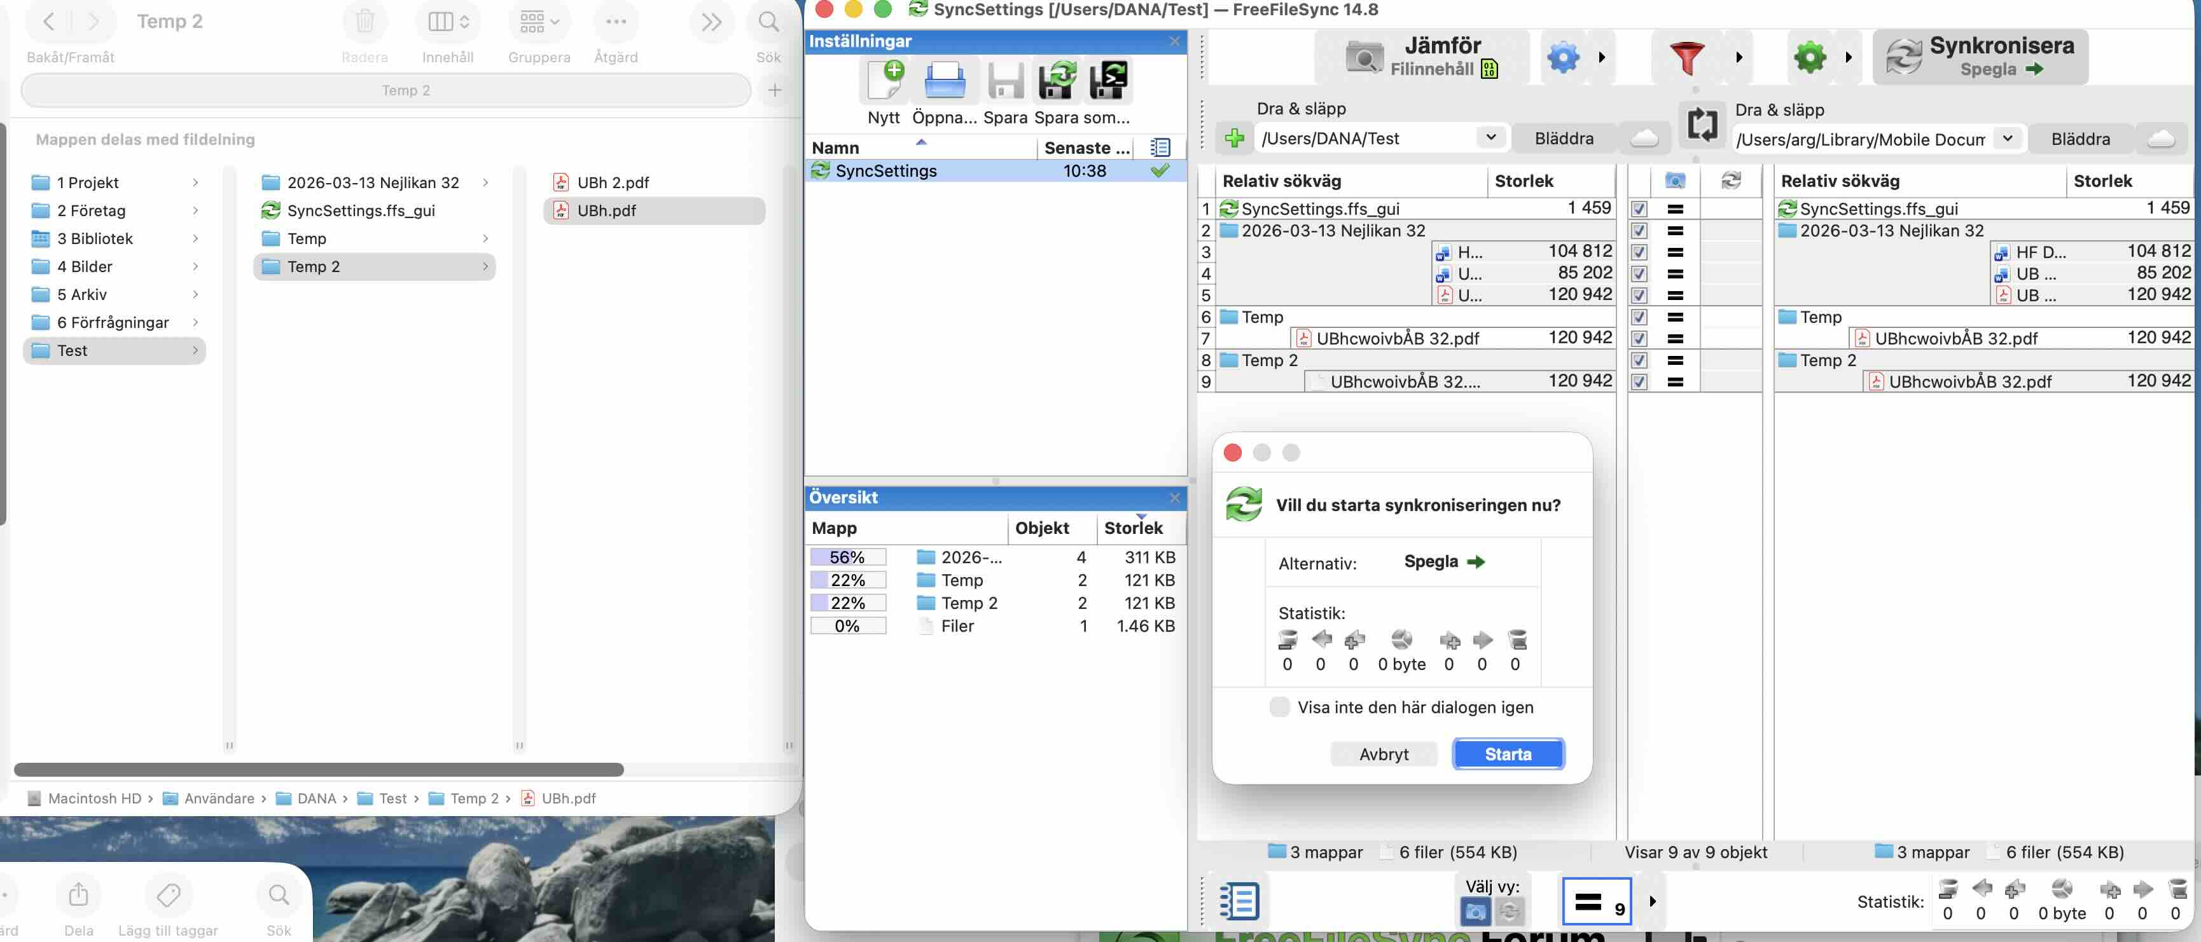
Task: Click Finder horizontal scrollbar
Action: coord(319,770)
